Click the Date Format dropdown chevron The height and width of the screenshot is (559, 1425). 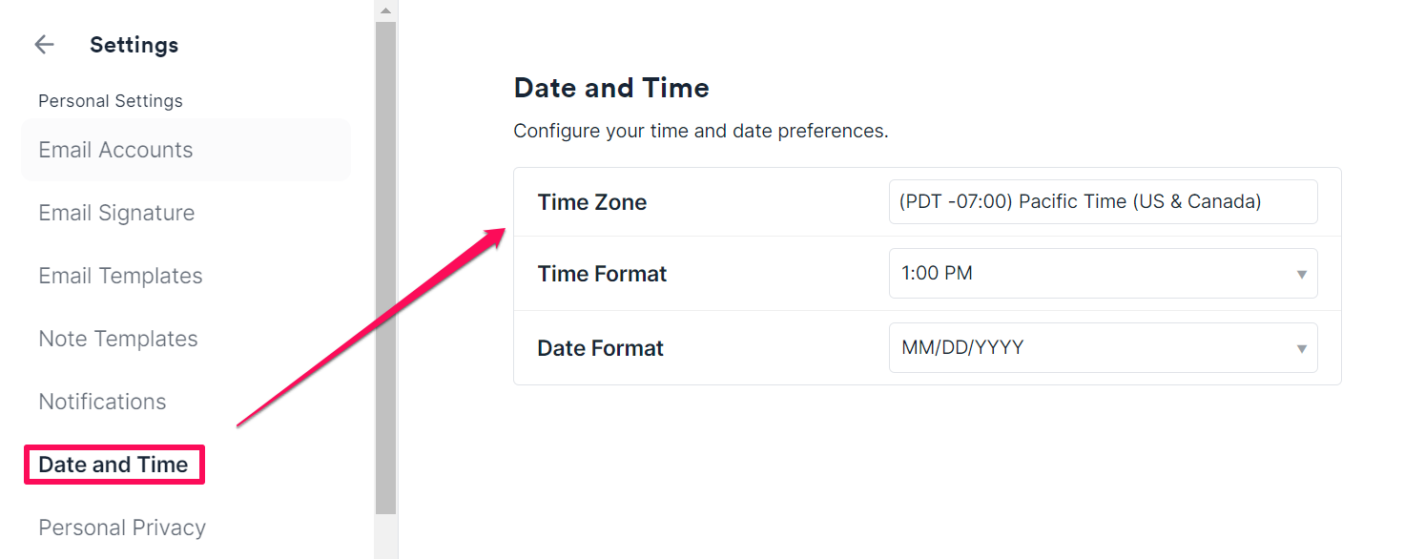(1301, 347)
